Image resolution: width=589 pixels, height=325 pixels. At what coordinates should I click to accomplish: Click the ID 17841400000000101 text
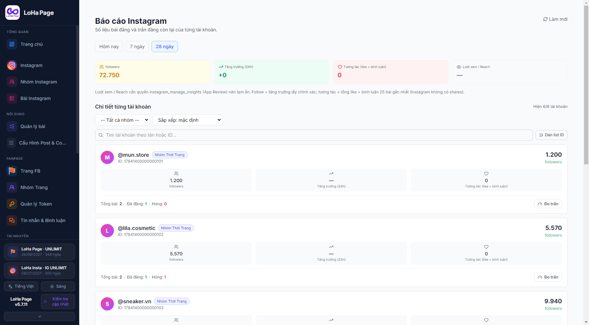140,161
